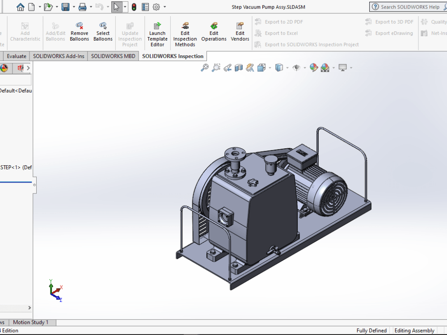Image resolution: width=447 pixels, height=335 pixels.
Task: Click the Previous View arrow icon
Action: 228,67
